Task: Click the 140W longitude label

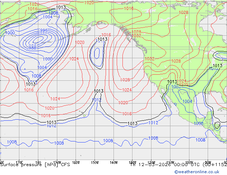Action: (x=113, y=162)
